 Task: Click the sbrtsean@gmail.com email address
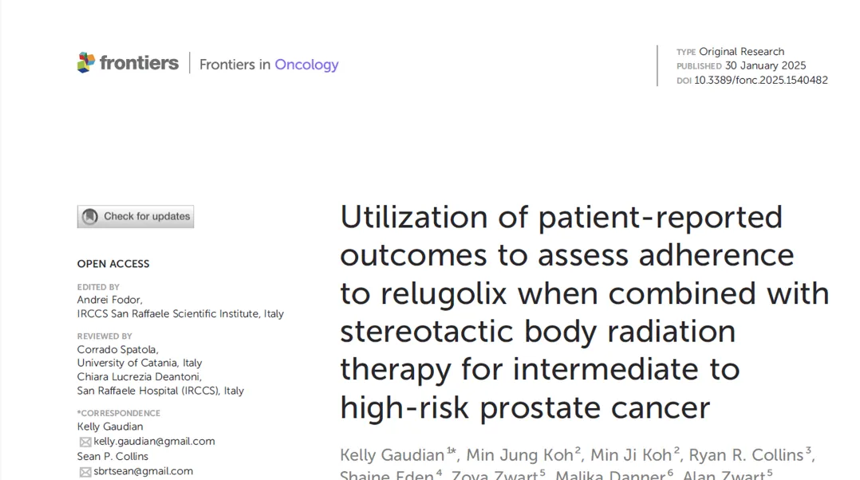click(143, 471)
